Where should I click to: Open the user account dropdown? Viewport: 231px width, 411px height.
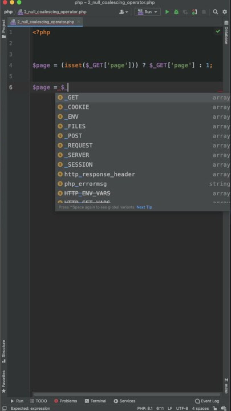point(123,12)
